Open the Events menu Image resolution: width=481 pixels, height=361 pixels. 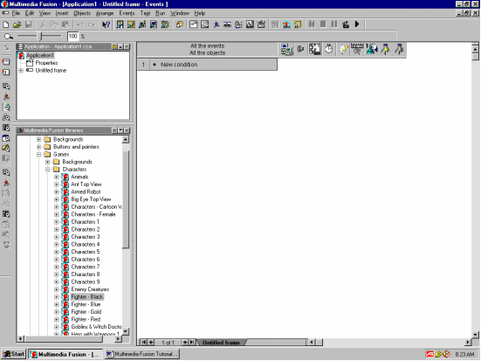point(127,13)
